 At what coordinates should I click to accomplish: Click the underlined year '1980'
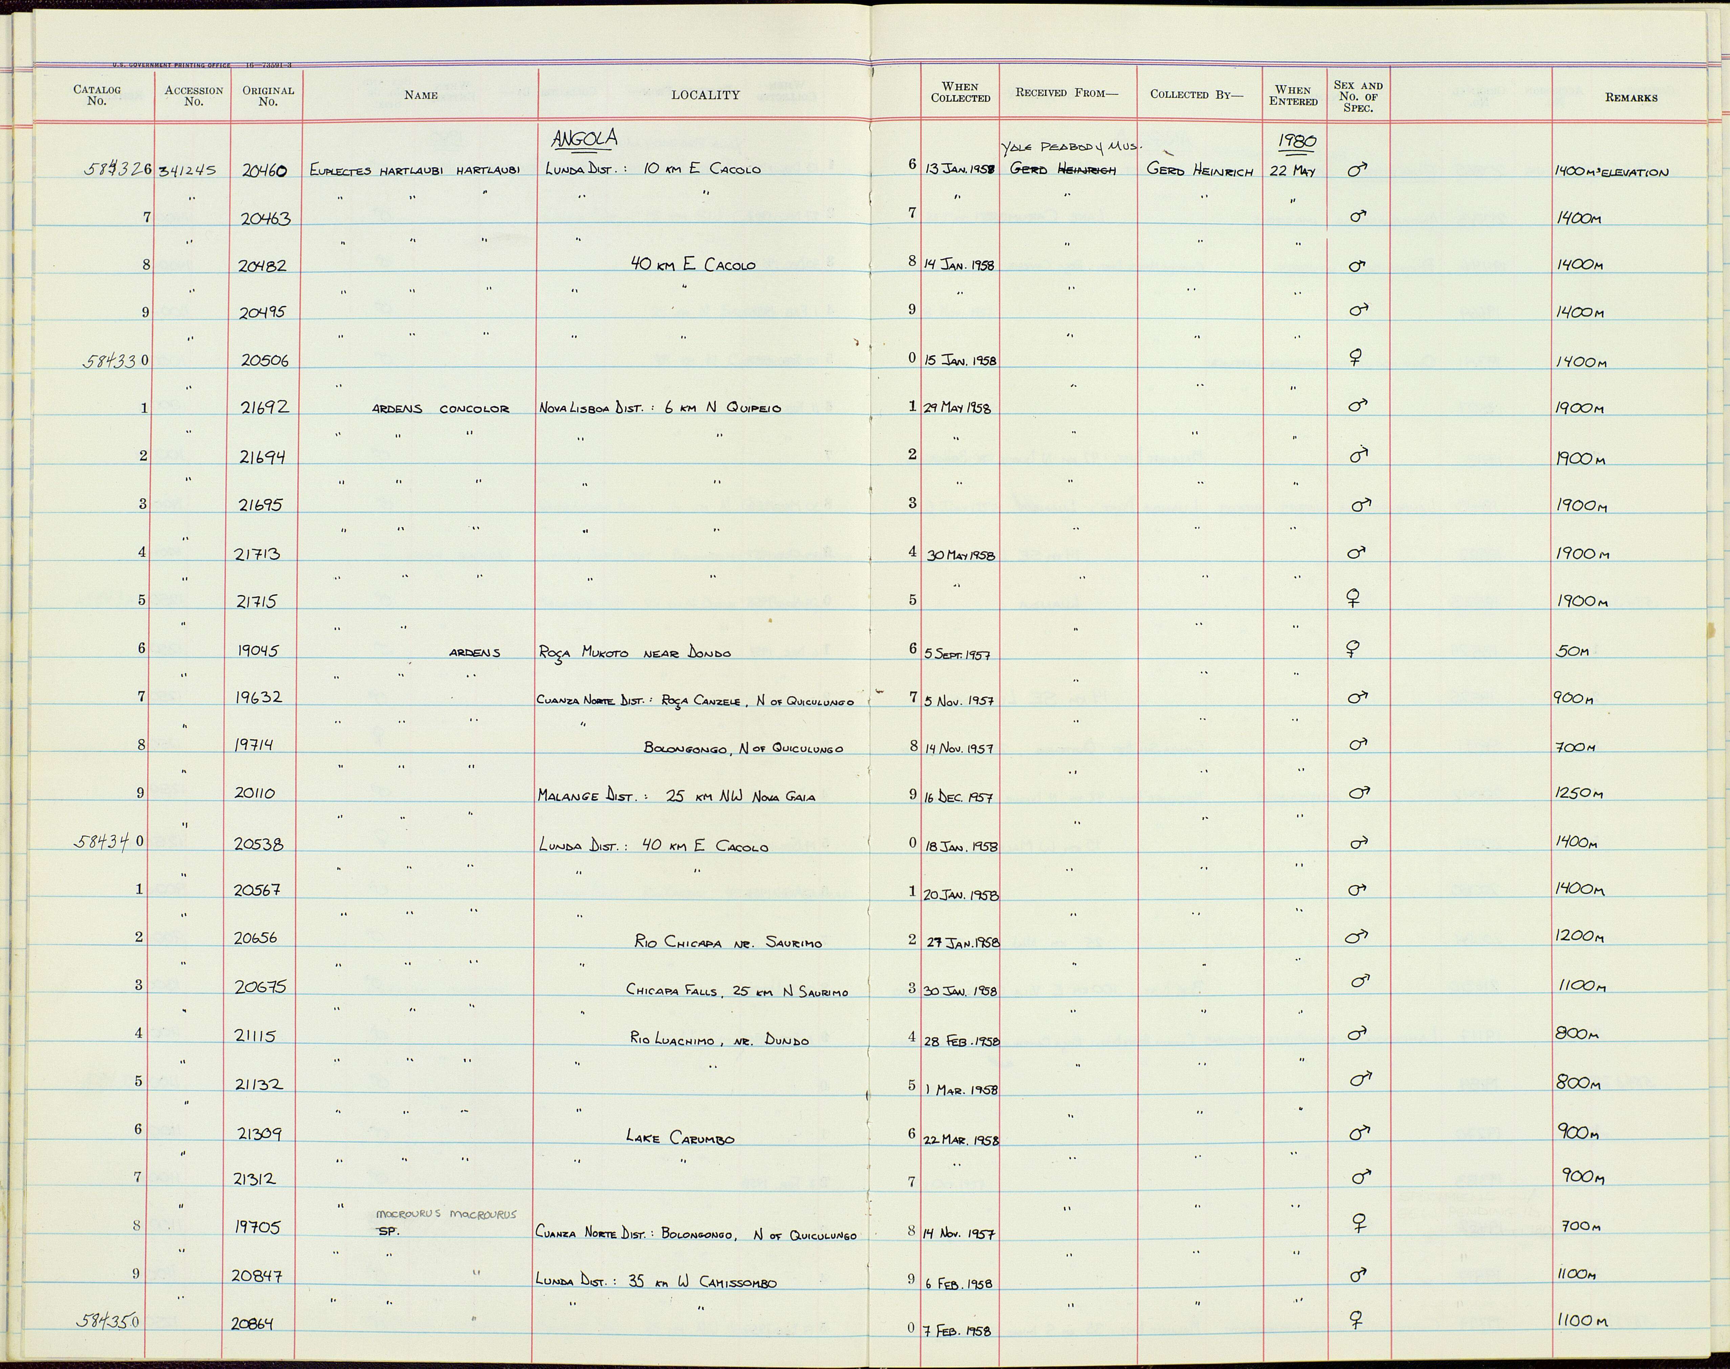coord(1297,143)
